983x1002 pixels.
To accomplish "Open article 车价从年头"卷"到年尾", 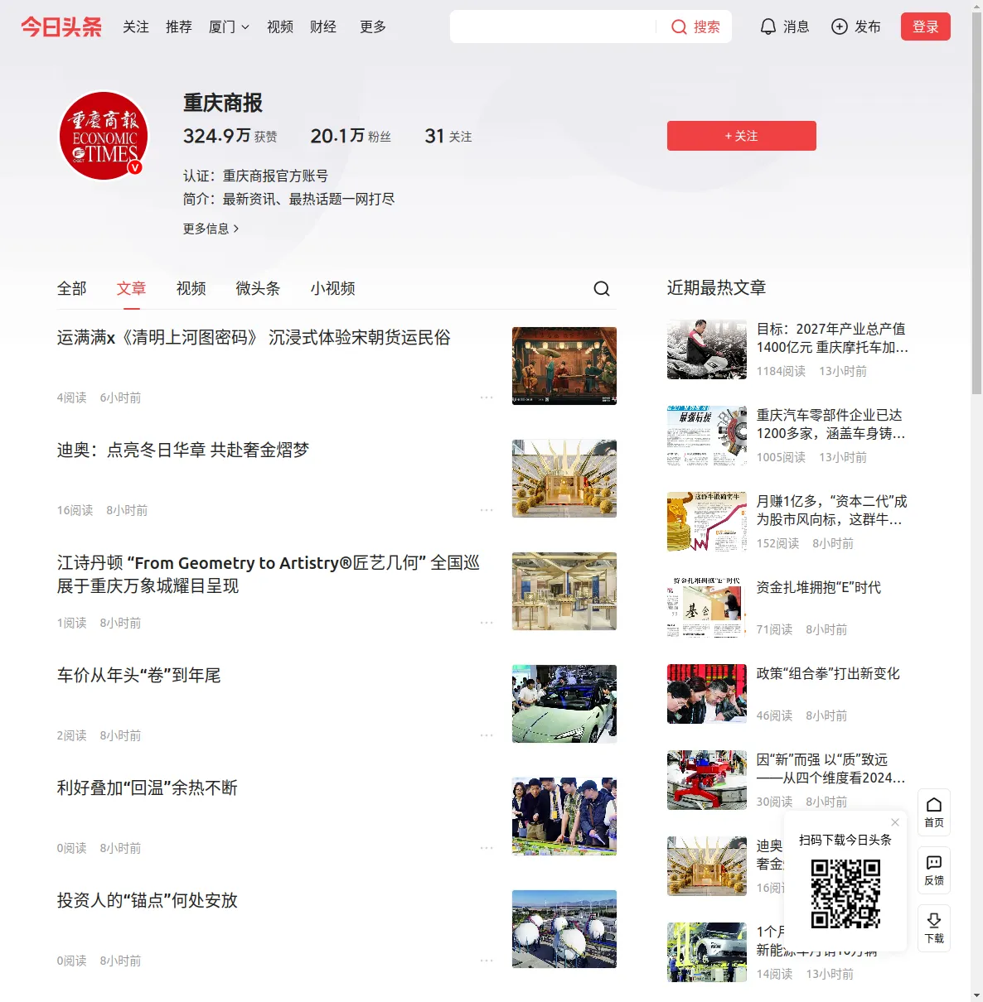I will (139, 676).
